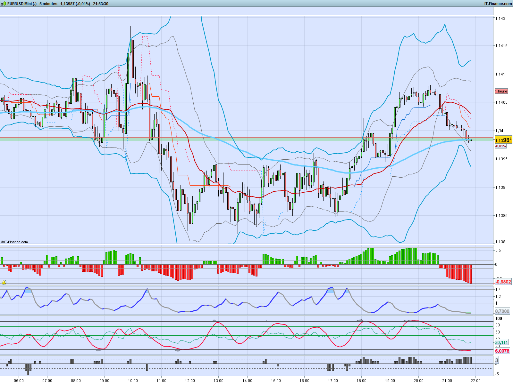513x384 pixels.
Task: Click the pink 1 heure label on the price axis
Action: pyautogui.click(x=501, y=91)
